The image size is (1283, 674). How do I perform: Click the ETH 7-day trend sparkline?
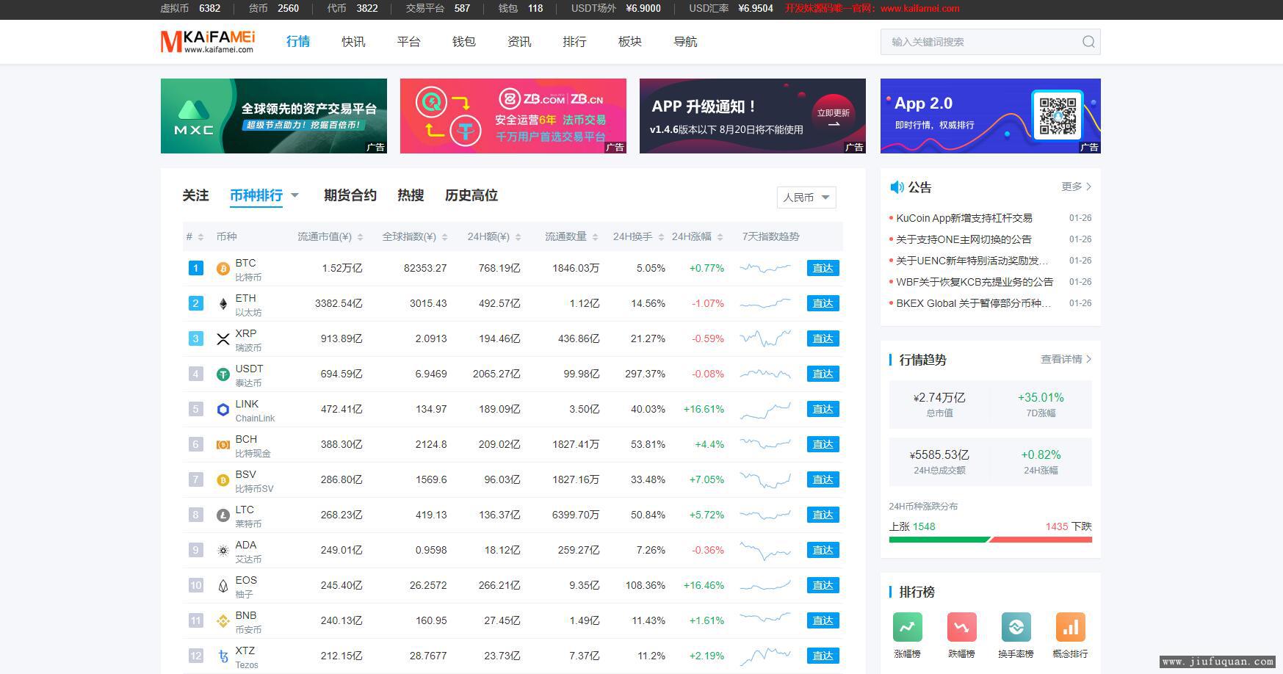click(765, 303)
